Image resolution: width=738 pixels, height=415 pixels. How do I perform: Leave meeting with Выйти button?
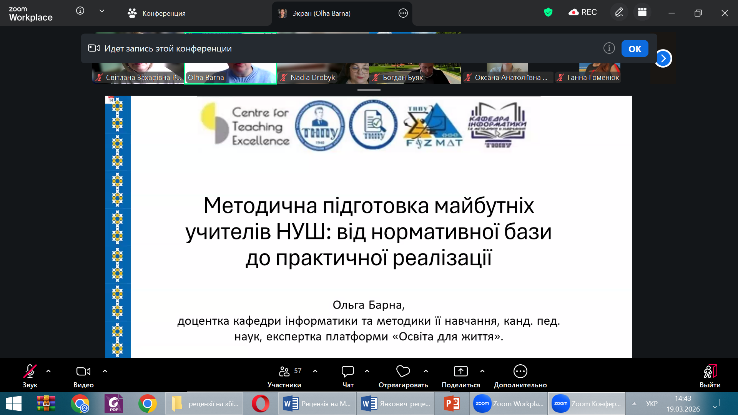click(x=710, y=376)
